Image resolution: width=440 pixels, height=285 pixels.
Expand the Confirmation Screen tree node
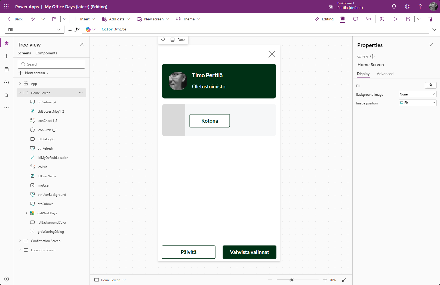point(20,241)
